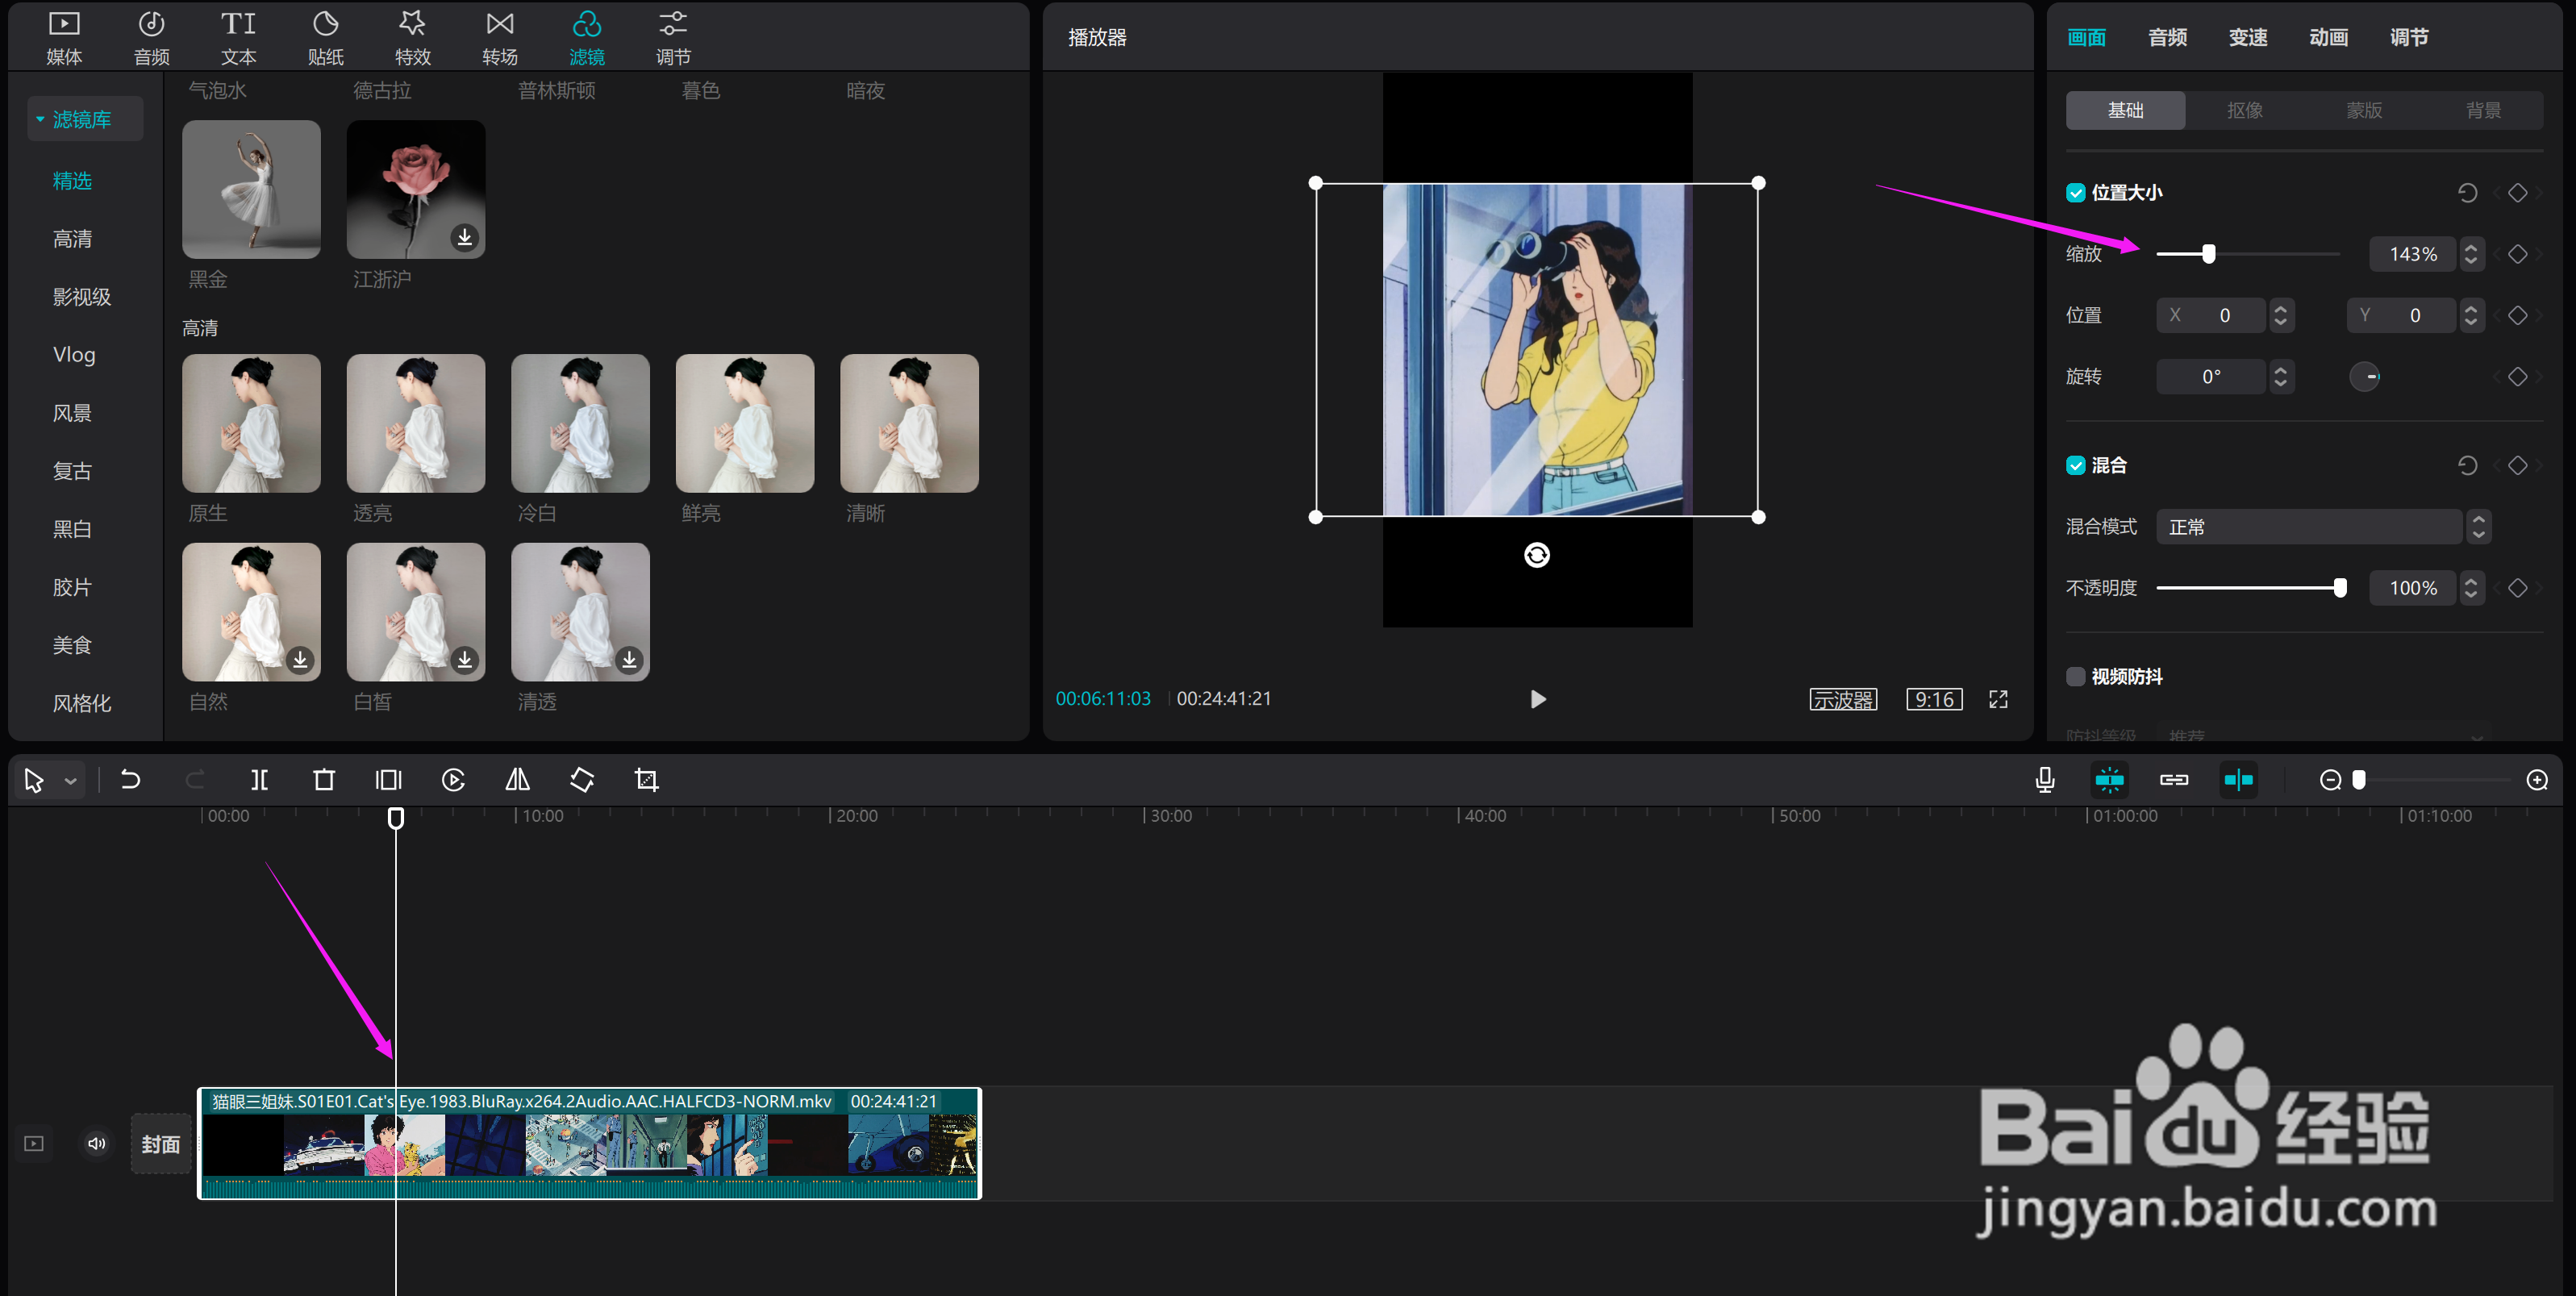
Task: Select the 风格化 filter category
Action: click(82, 703)
